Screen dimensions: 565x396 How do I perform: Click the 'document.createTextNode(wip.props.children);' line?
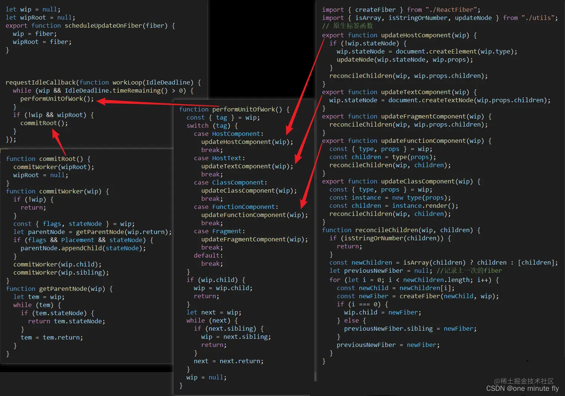point(440,100)
